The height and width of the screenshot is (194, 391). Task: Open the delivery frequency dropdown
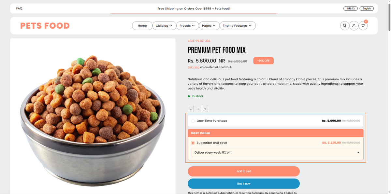[x=276, y=152]
